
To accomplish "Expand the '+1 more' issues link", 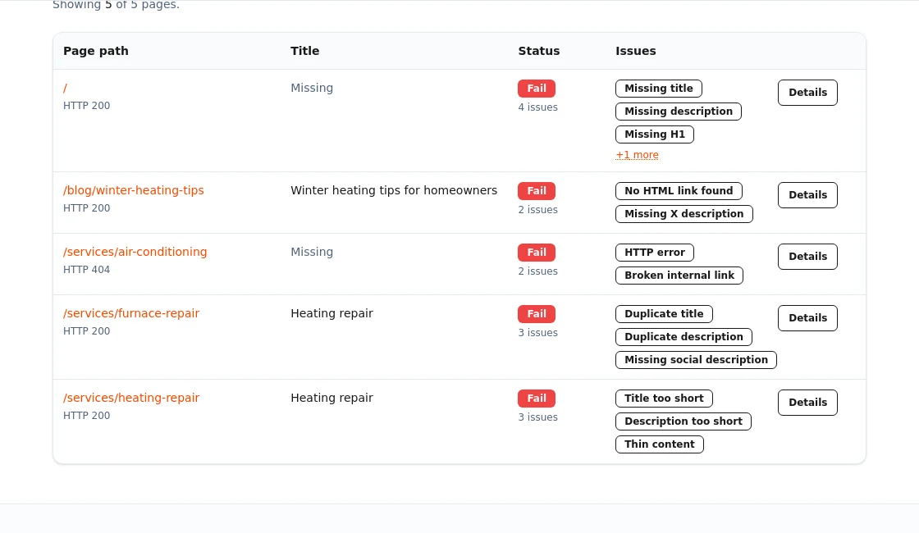I will (x=637, y=155).
